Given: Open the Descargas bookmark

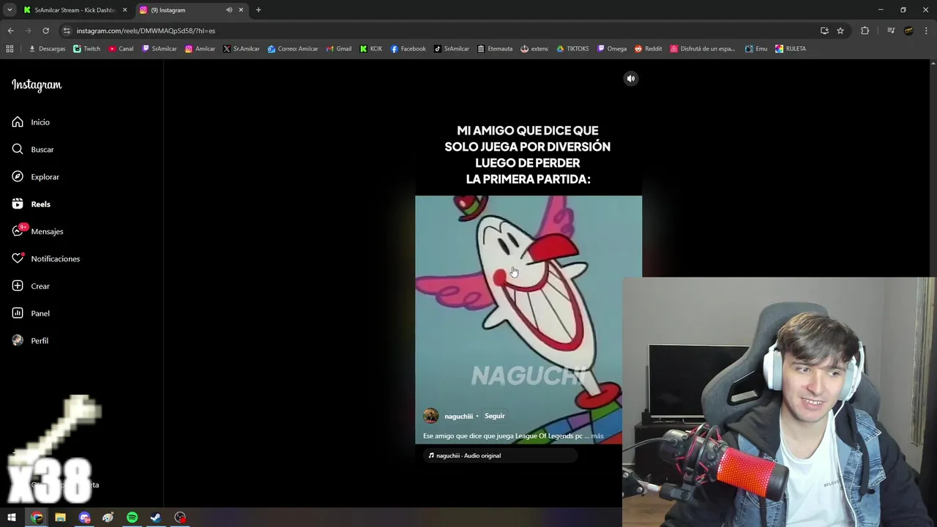Looking at the screenshot, I should pyautogui.click(x=47, y=49).
